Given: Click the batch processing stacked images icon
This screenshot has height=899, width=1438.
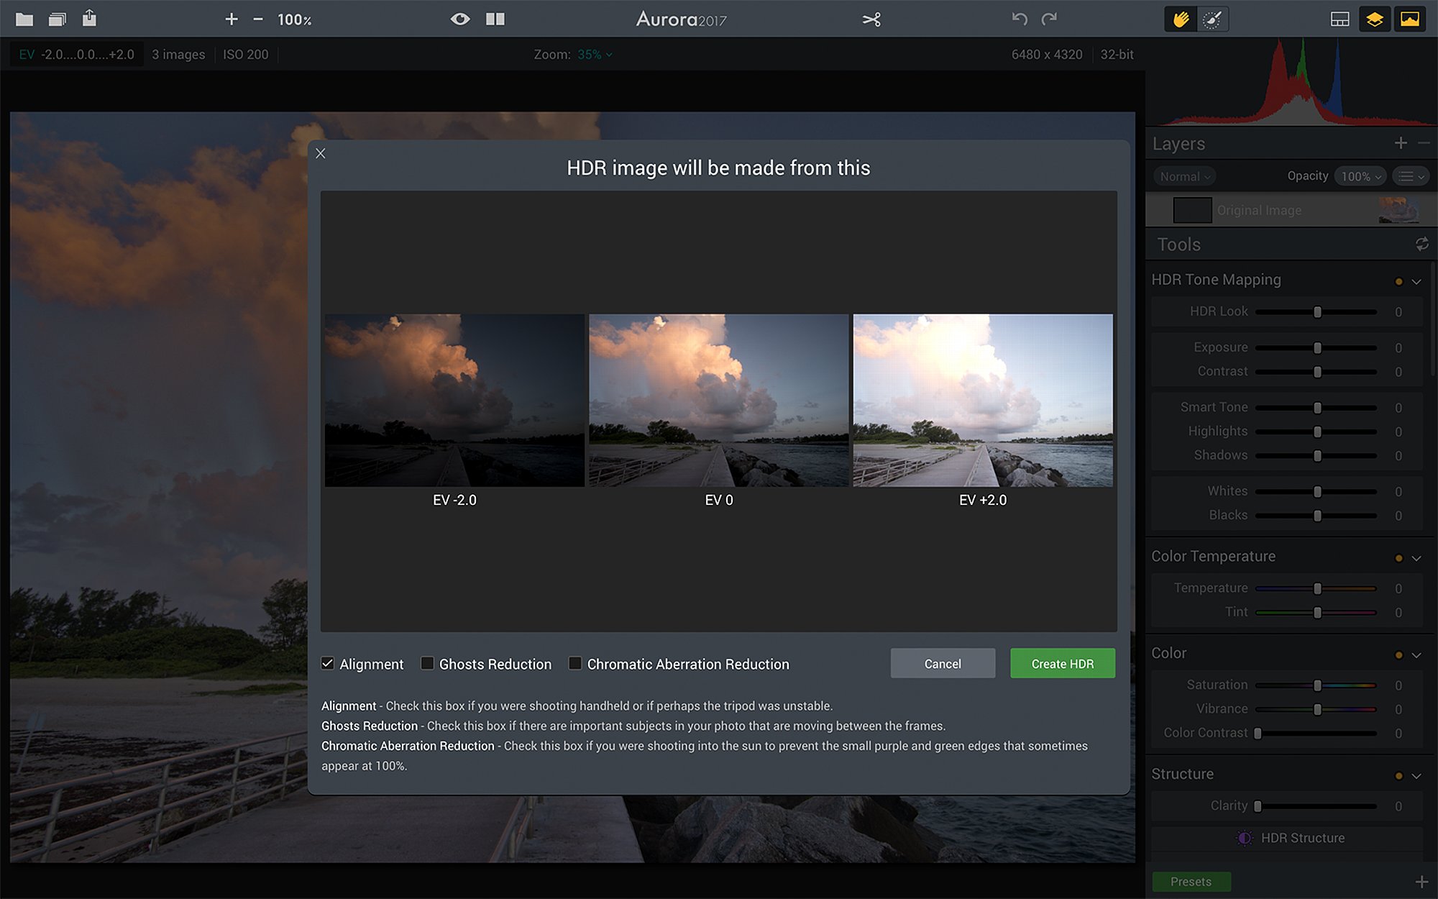Looking at the screenshot, I should click(x=58, y=19).
